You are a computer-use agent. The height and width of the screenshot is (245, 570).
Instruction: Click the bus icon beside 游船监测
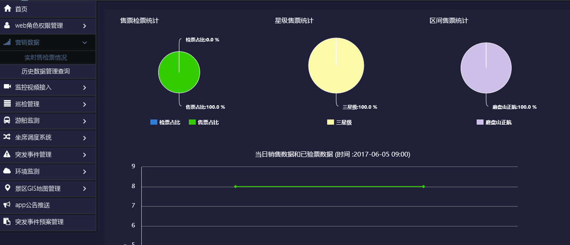point(7,120)
